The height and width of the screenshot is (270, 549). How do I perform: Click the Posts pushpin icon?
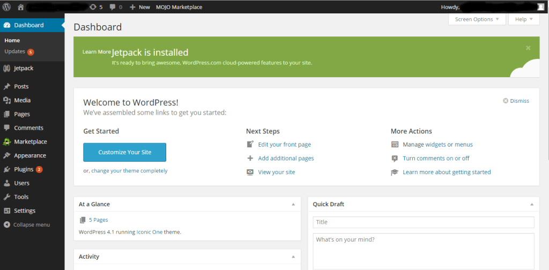pos(6,86)
